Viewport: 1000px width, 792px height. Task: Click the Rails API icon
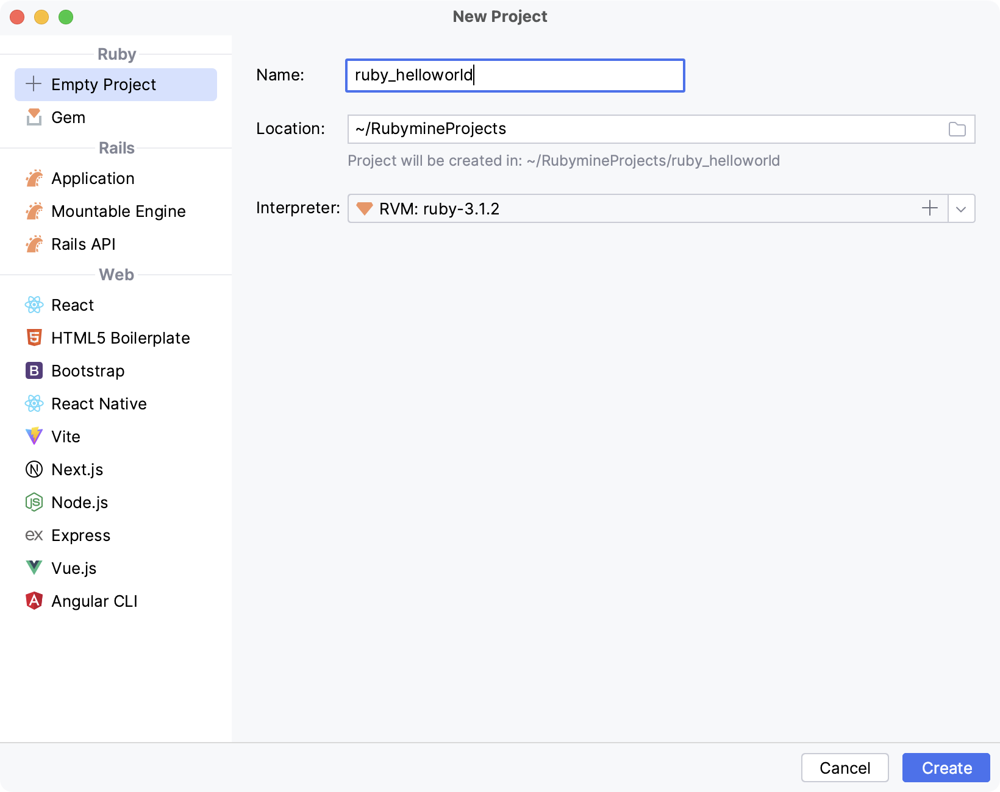click(x=35, y=244)
